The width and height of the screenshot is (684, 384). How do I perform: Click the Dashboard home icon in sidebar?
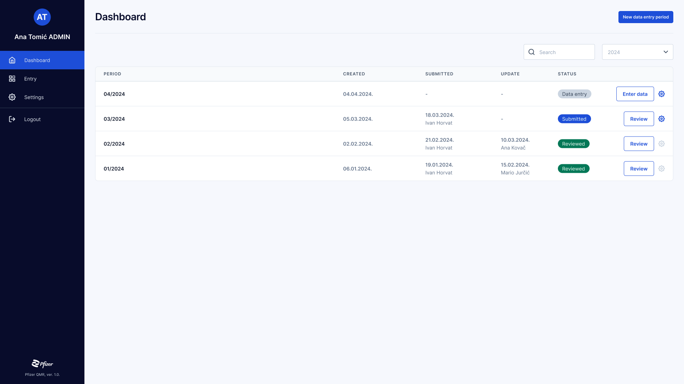(x=12, y=60)
